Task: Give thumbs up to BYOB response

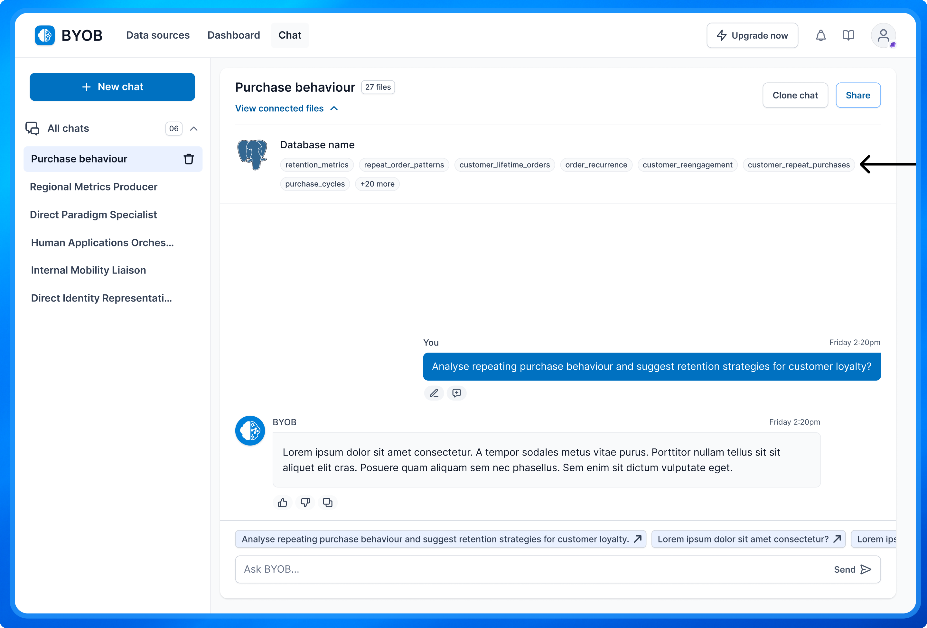Action: click(x=282, y=503)
